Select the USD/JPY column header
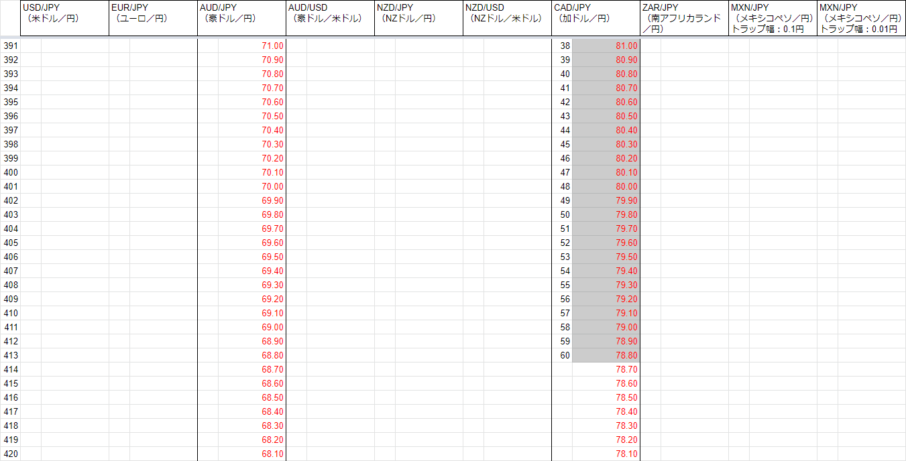Viewport: 906px width, 461px height. coord(64,18)
